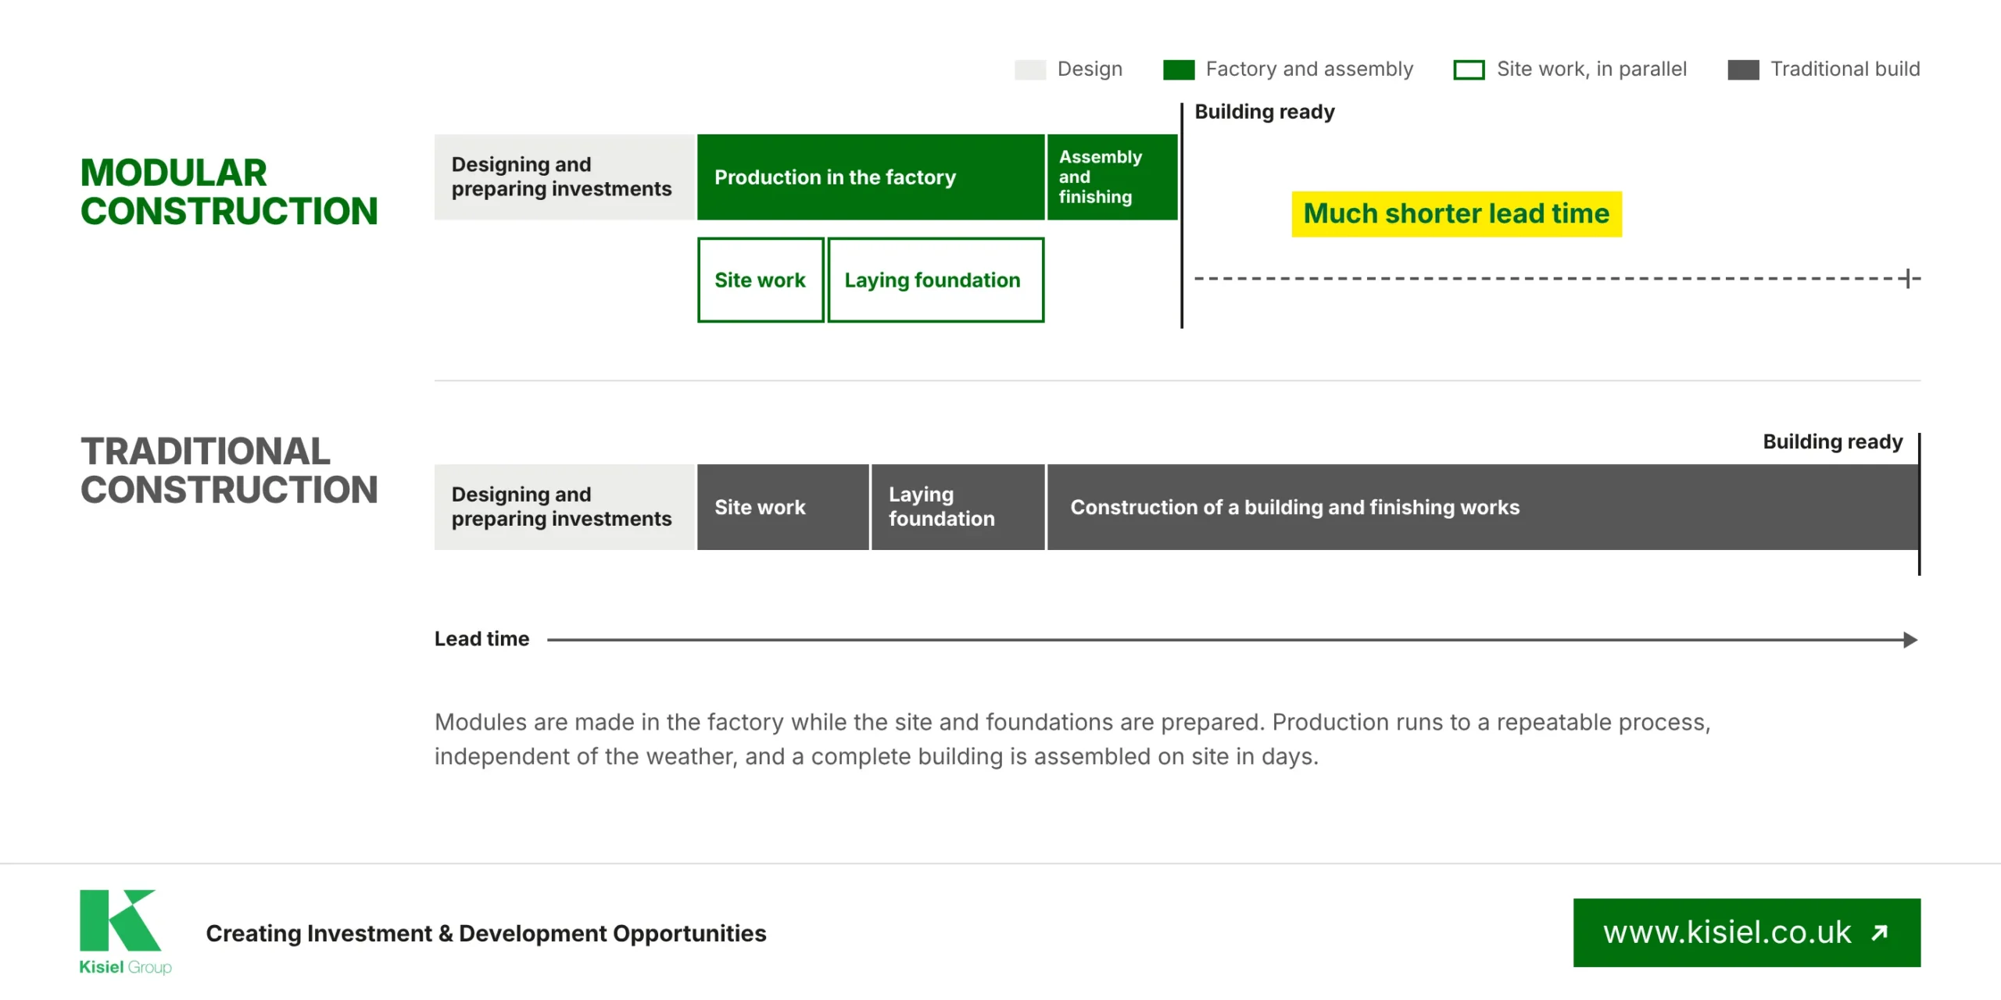Click the Design legend swatch
The height and width of the screenshot is (1000, 2001).
click(1029, 70)
